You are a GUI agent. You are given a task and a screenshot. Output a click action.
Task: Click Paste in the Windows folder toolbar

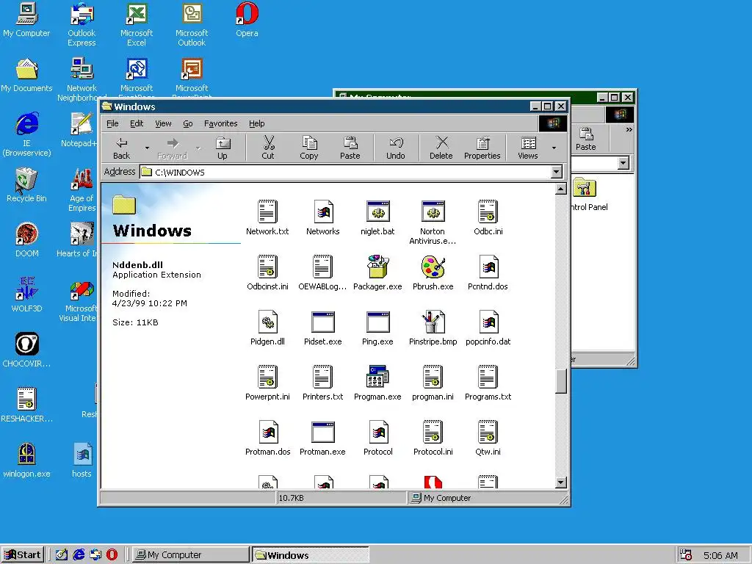click(350, 148)
